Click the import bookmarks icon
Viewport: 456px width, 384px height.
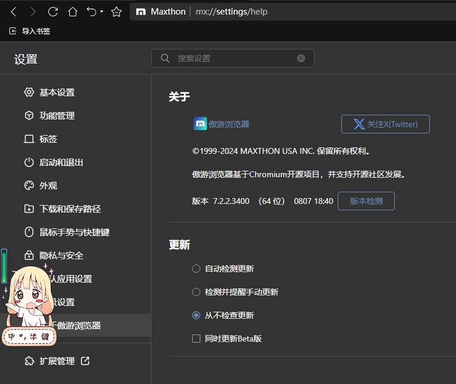tap(13, 31)
